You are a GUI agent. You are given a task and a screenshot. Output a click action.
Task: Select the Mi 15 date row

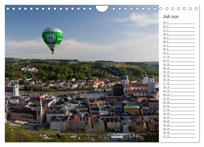point(179,75)
